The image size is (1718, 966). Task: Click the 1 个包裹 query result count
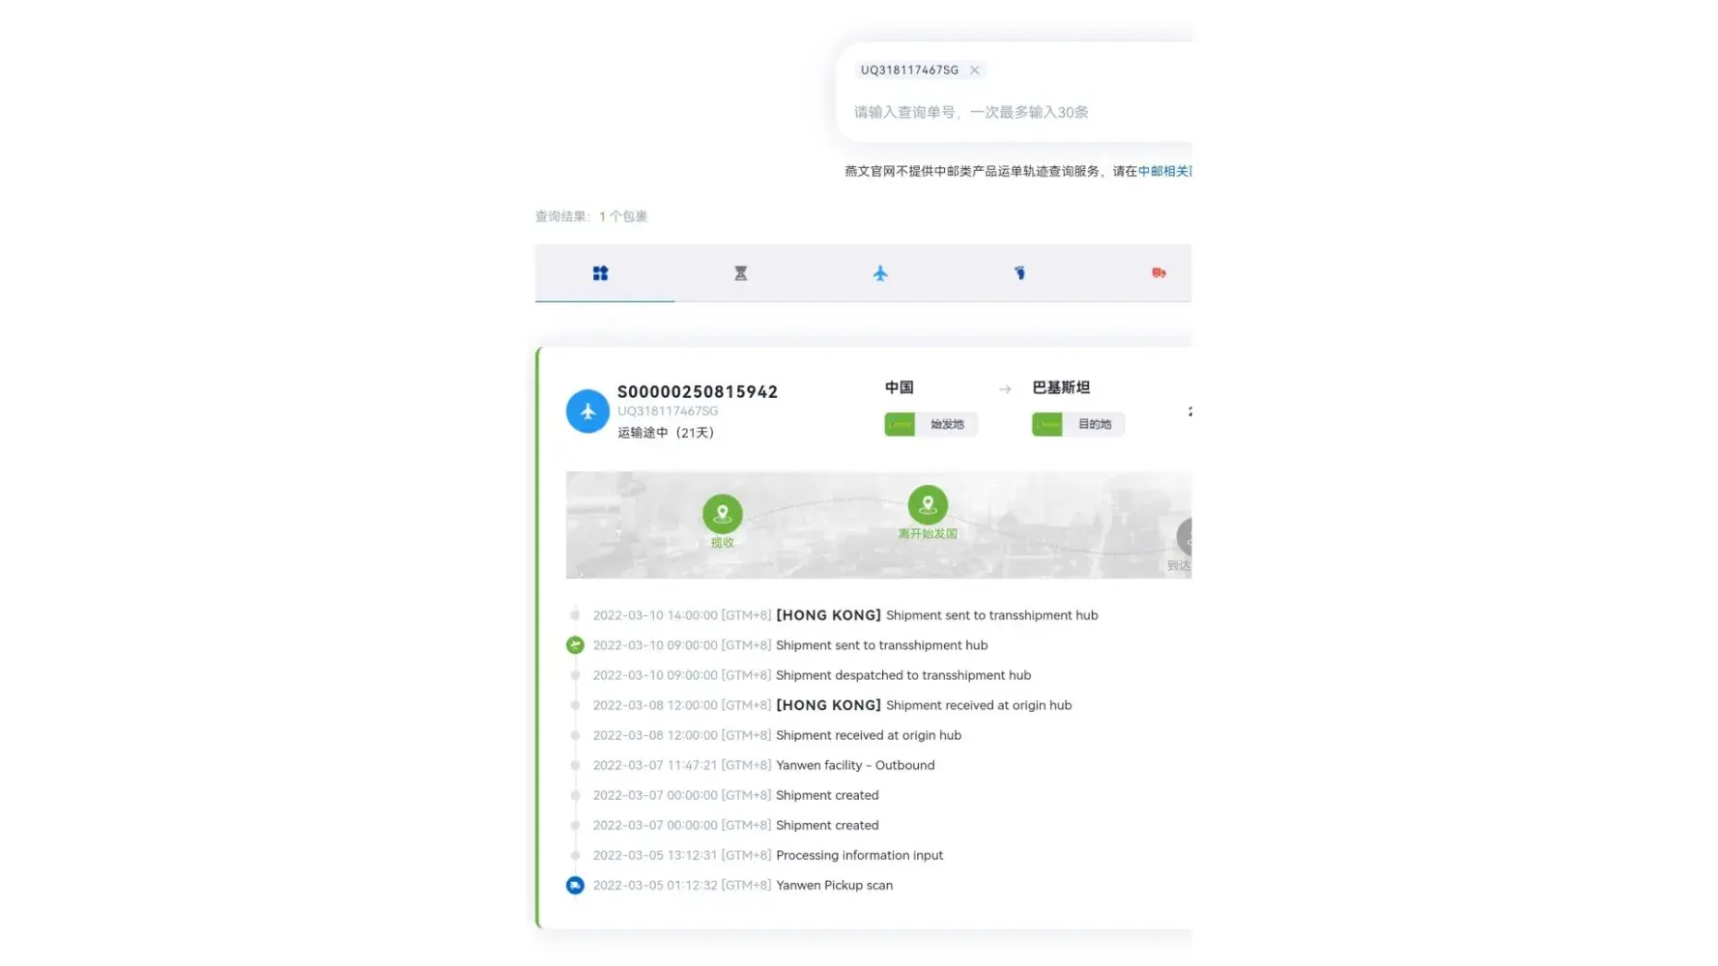click(622, 216)
